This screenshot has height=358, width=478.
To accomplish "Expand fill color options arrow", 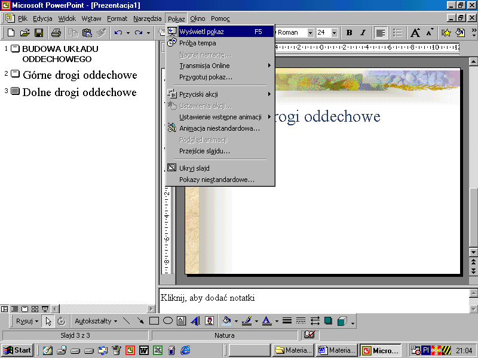I will tap(236, 321).
